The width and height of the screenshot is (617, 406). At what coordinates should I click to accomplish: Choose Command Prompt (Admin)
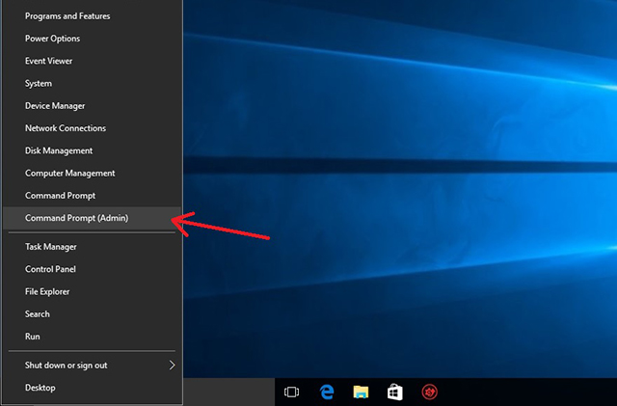93,218
